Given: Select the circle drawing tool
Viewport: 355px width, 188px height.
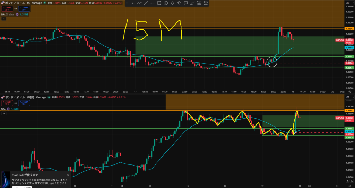Looking at the screenshot, I should click(166, 3).
